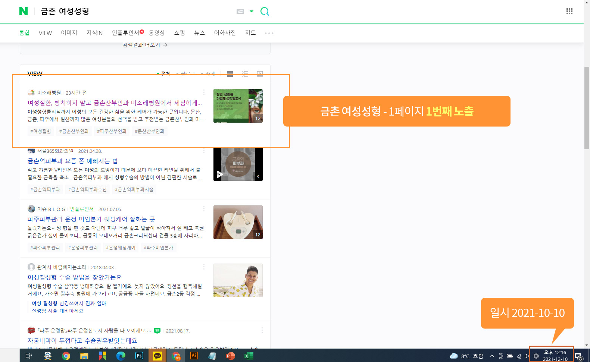Select the 지도 tab
Screen dimensions: 590x362
(x=250, y=33)
